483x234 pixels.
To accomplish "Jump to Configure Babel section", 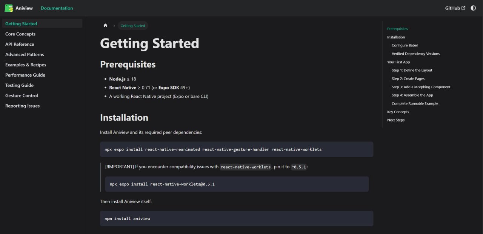I will (405, 45).
